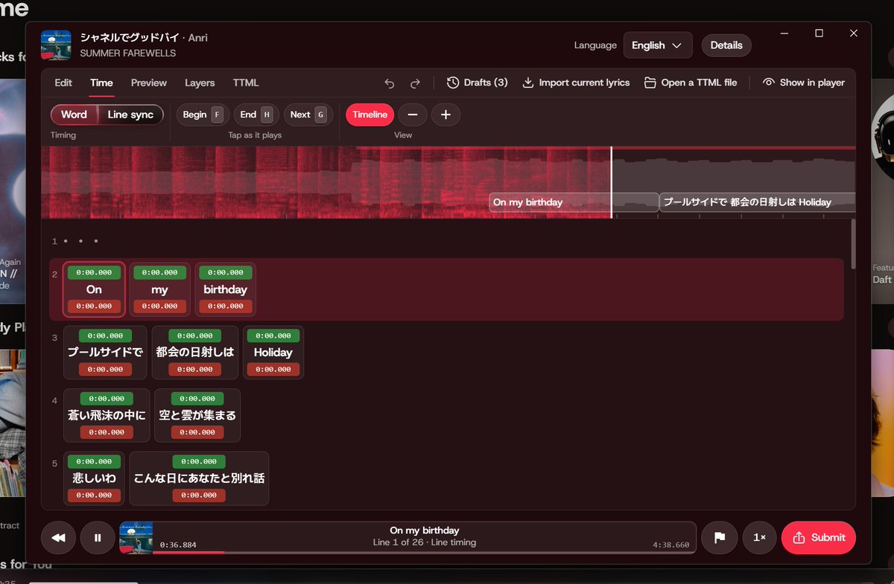
Task: Click red end time of 'Holiday'
Action: [273, 369]
